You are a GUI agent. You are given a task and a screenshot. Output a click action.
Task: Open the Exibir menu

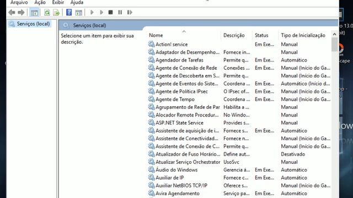(58, 2)
